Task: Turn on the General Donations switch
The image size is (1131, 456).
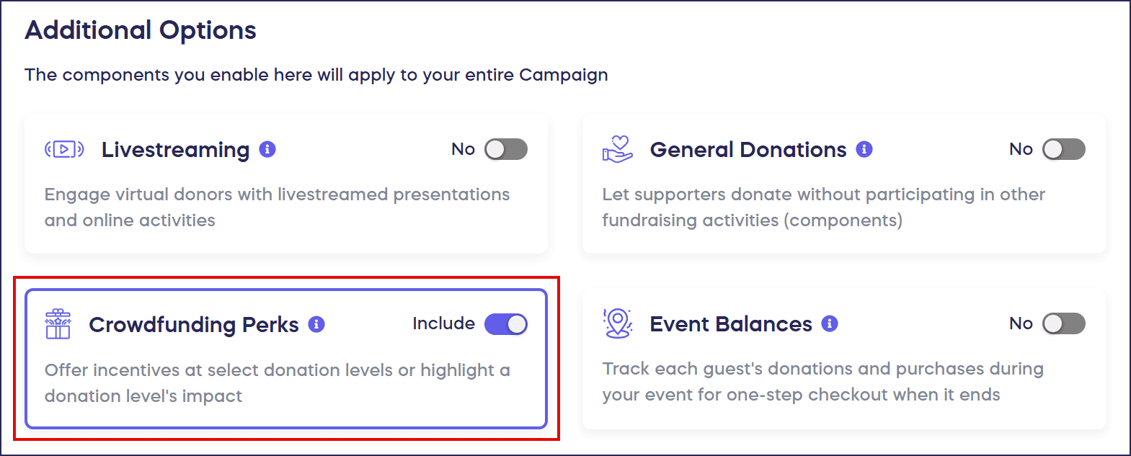Action: pos(1063,149)
